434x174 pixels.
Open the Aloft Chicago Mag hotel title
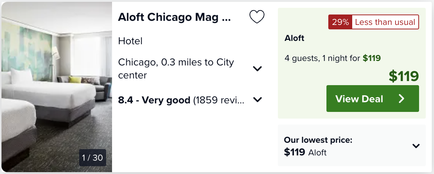click(x=174, y=17)
